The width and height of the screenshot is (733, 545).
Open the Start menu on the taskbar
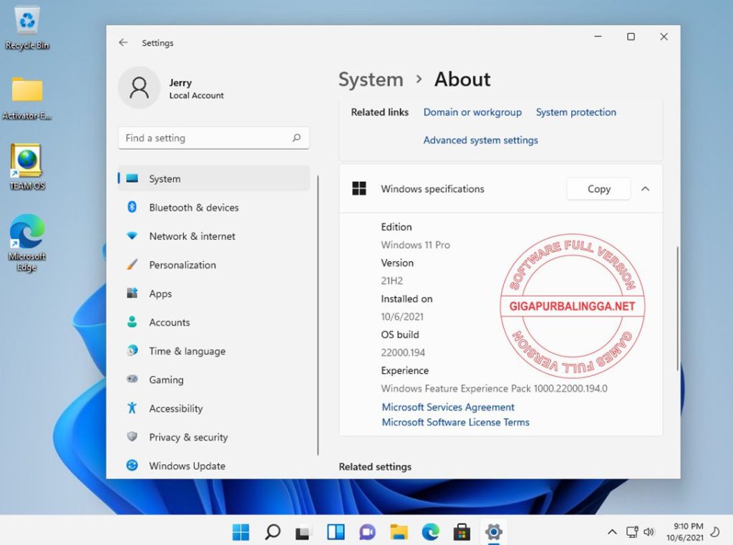241,531
